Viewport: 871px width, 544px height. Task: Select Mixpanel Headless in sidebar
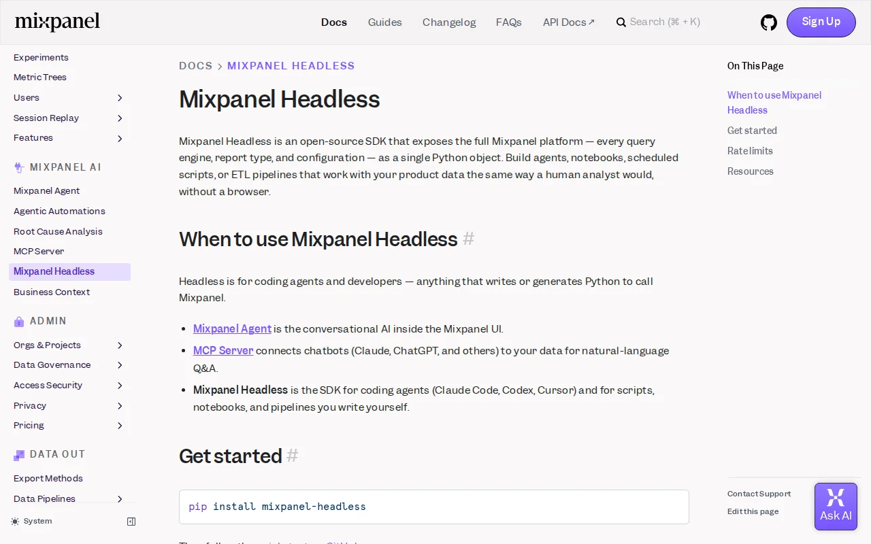pyautogui.click(x=69, y=272)
